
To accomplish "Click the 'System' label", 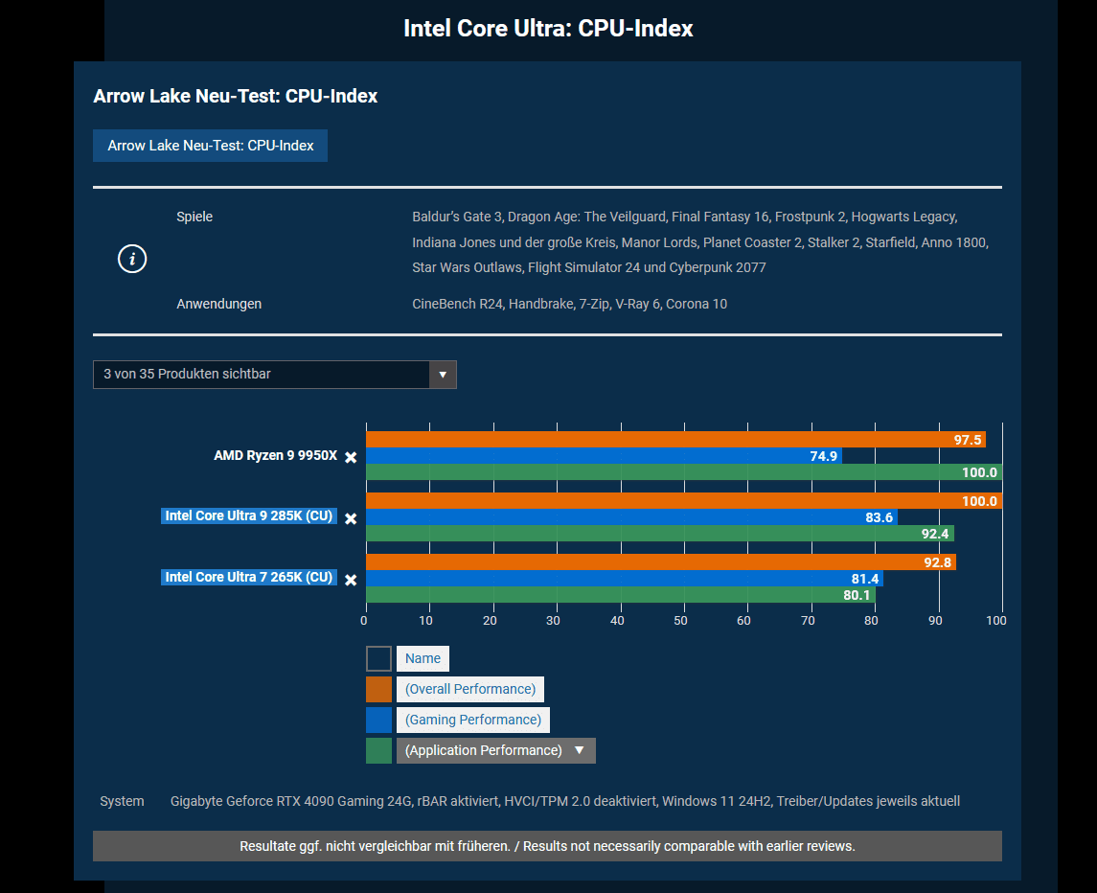I will (122, 801).
